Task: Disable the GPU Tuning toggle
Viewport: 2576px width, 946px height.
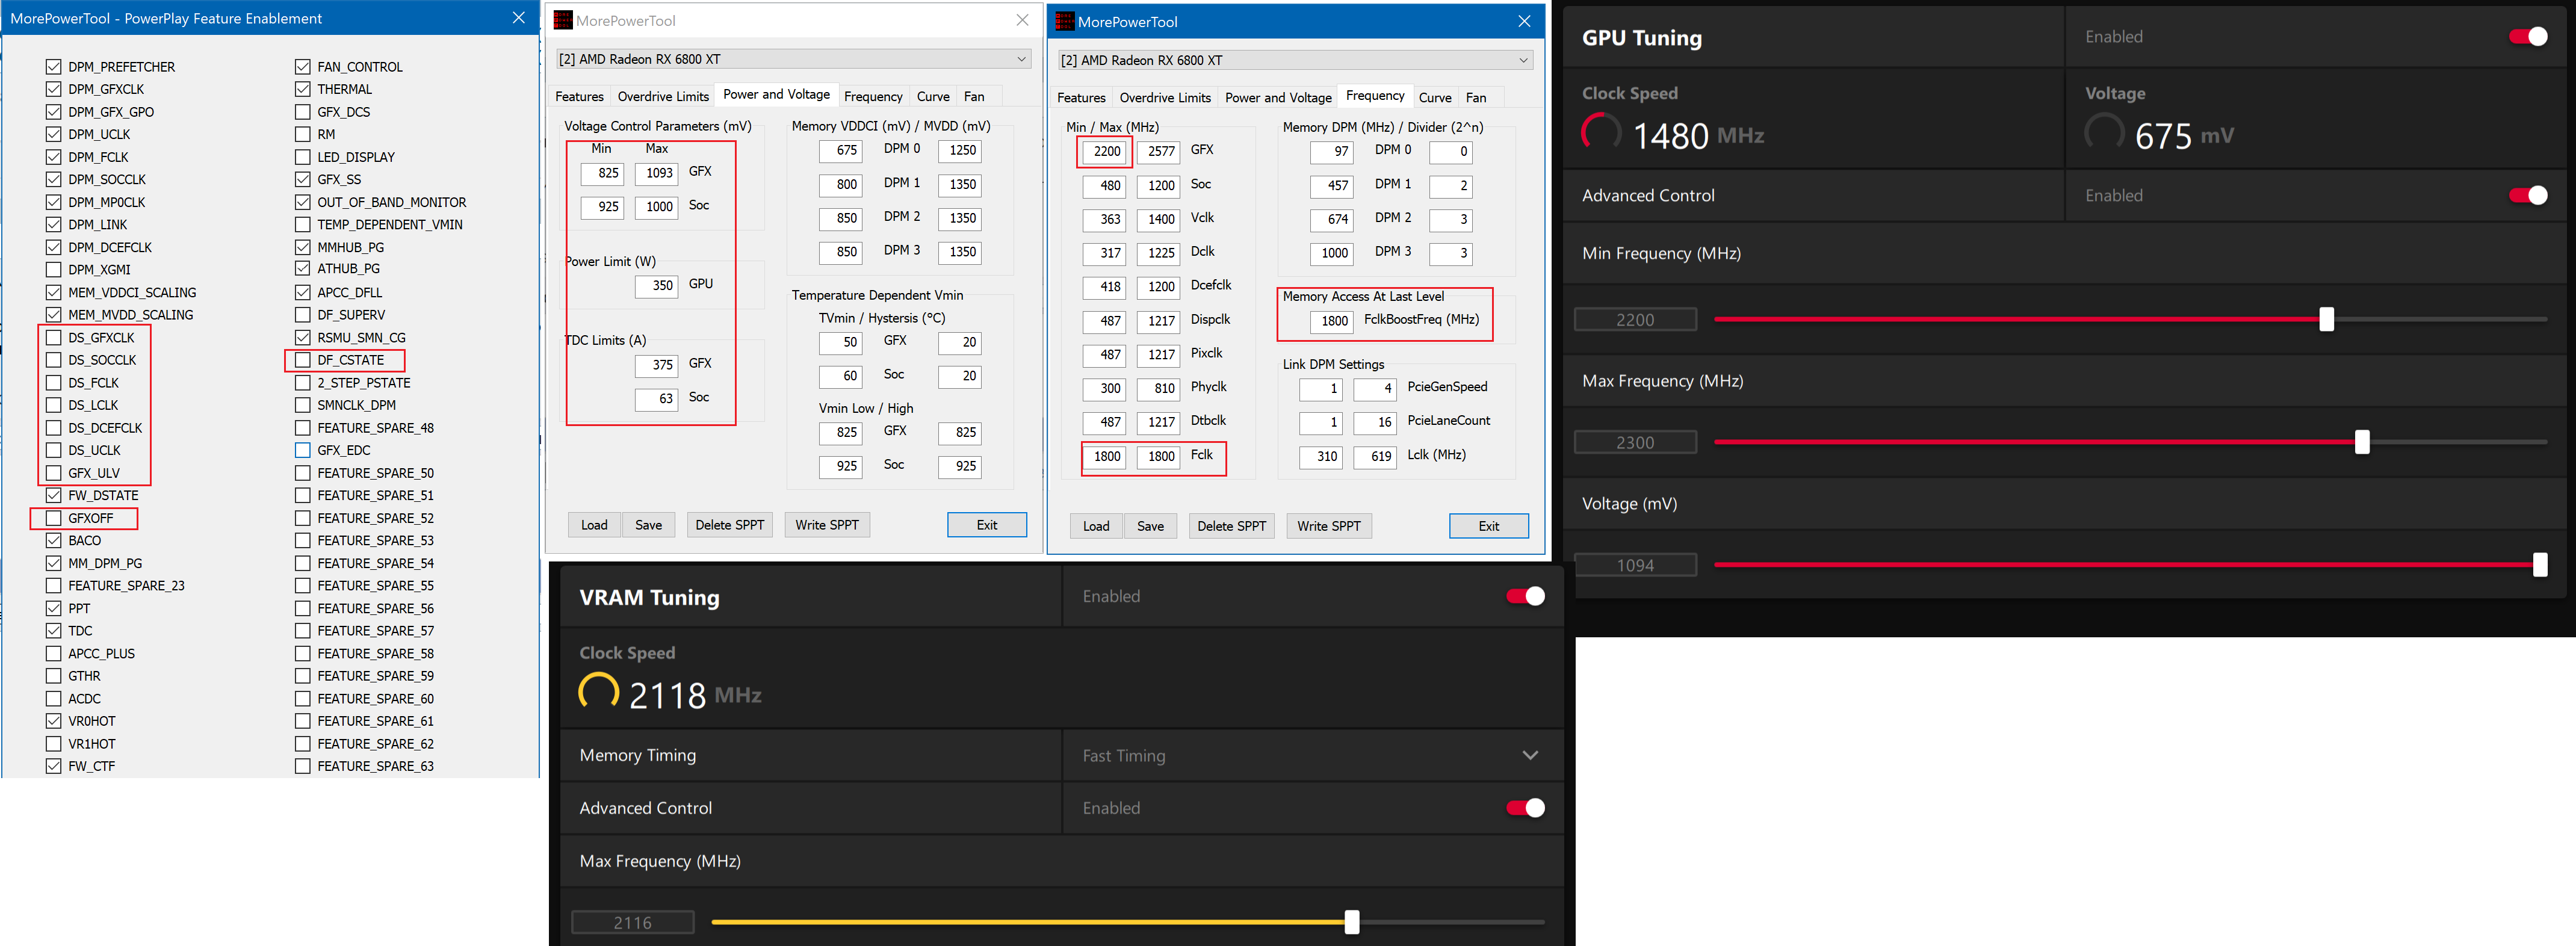Action: (x=2527, y=37)
